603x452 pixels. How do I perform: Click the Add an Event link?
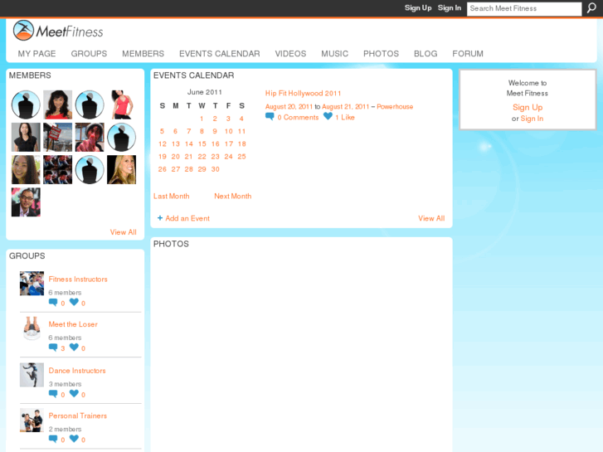tap(187, 218)
